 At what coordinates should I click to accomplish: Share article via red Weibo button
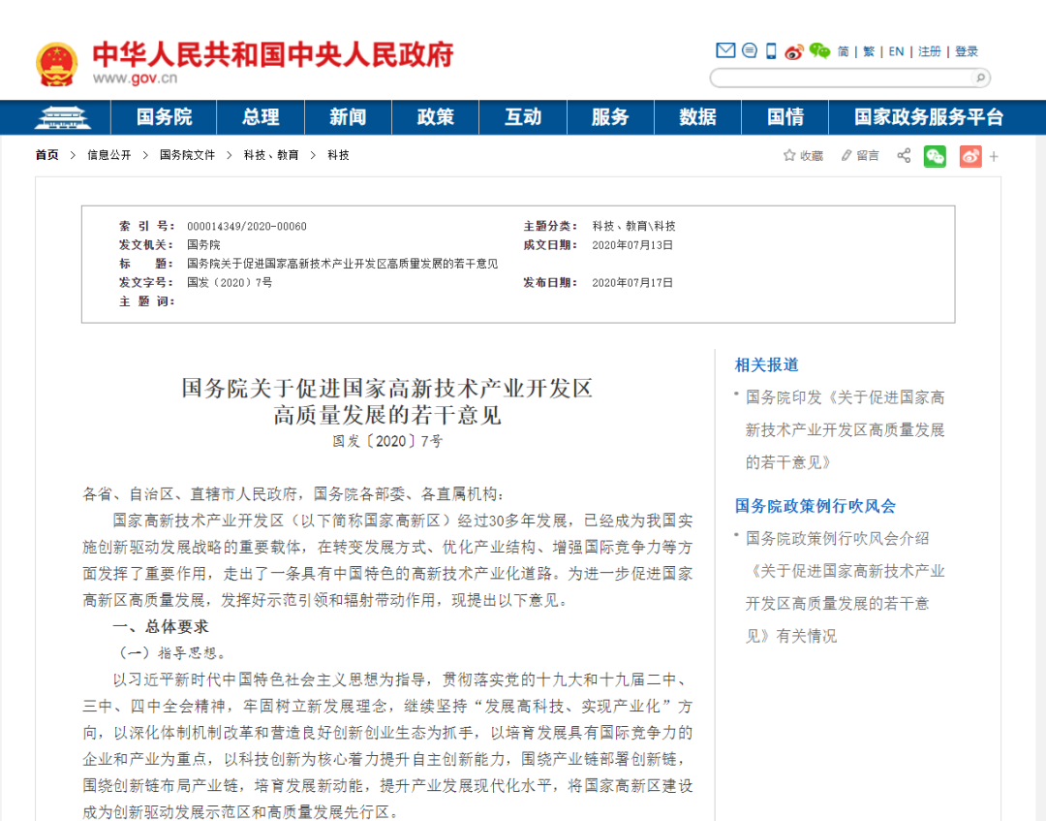coord(970,156)
